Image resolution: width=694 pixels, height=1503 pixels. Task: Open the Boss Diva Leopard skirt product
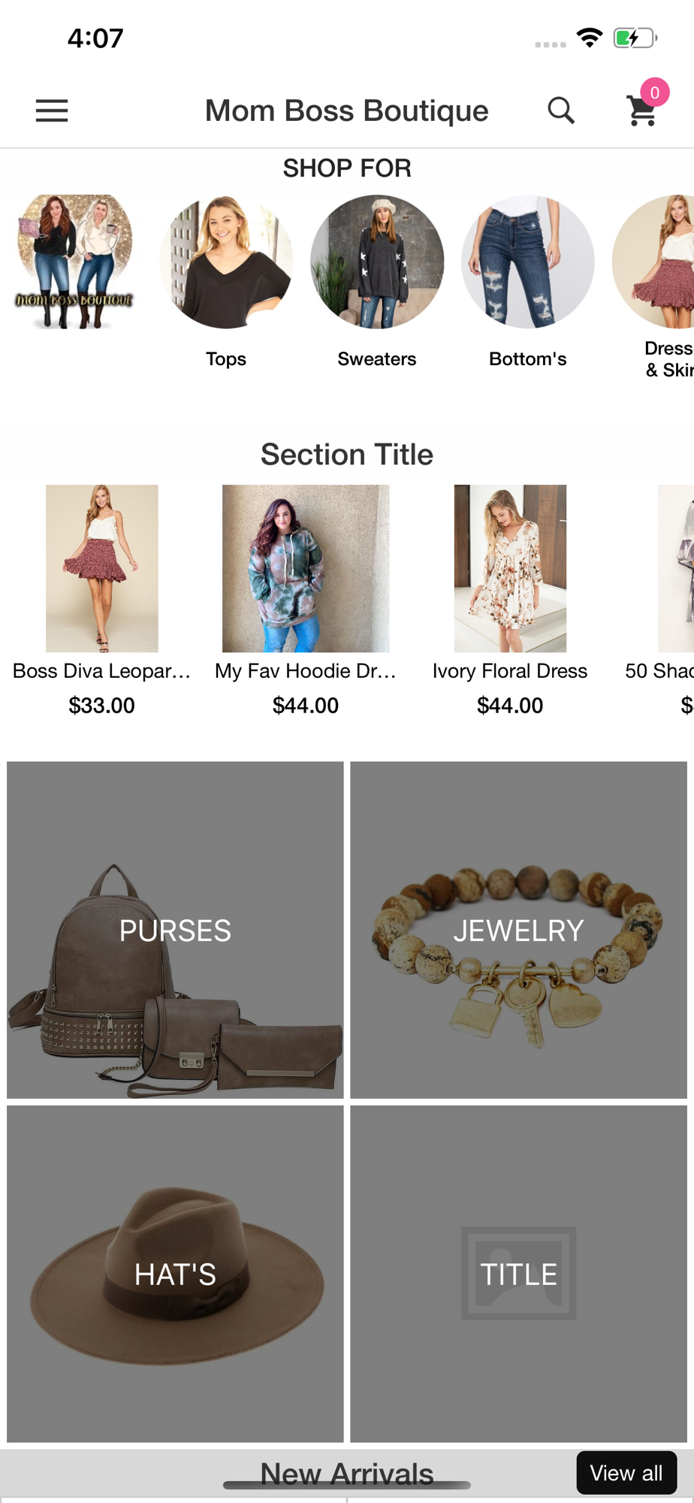tap(102, 568)
